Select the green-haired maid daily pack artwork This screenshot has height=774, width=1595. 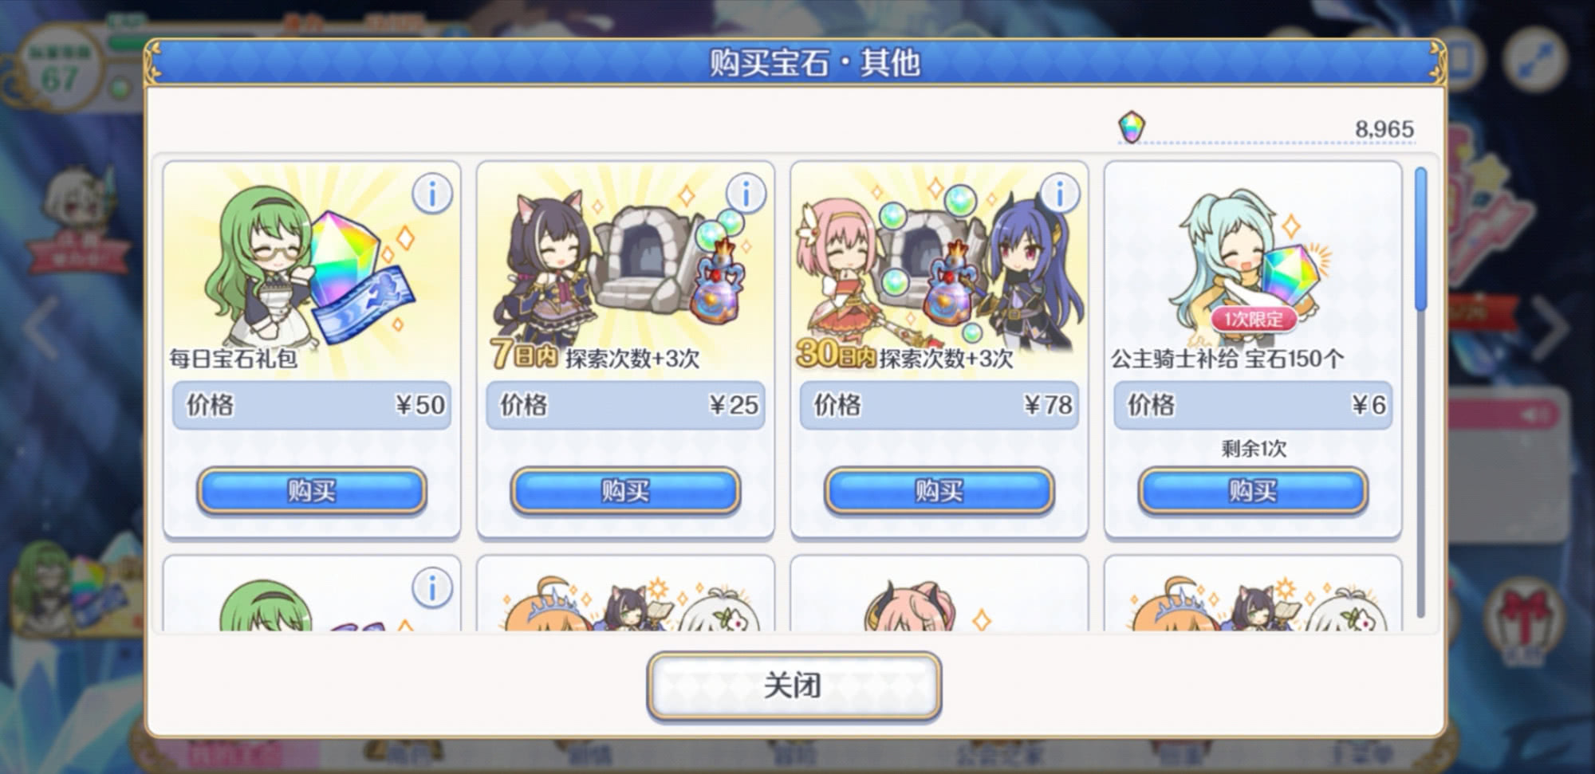312,267
